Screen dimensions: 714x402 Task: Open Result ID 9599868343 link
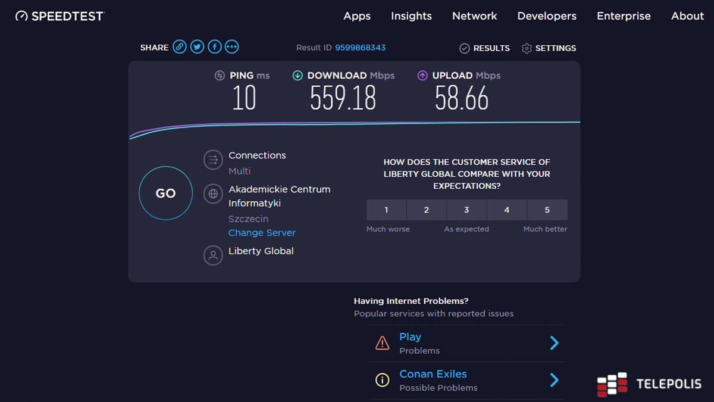click(x=360, y=48)
